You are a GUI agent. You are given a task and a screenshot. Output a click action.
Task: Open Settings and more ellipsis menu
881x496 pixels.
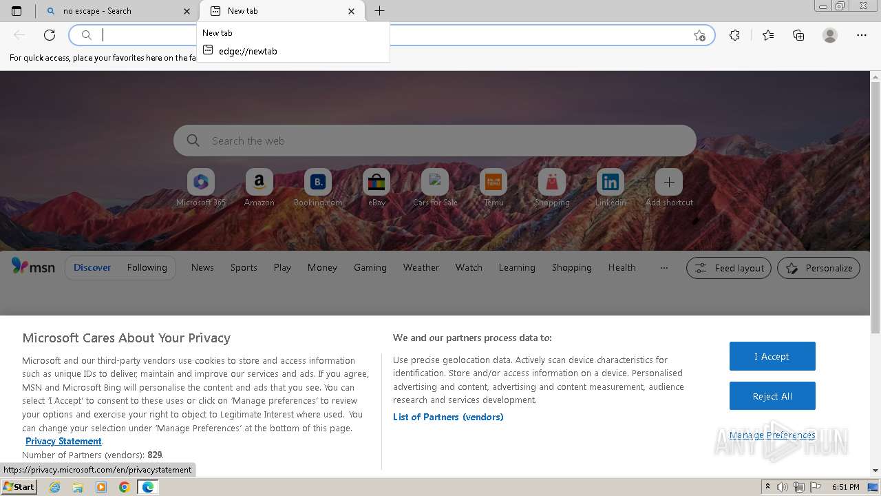[862, 35]
